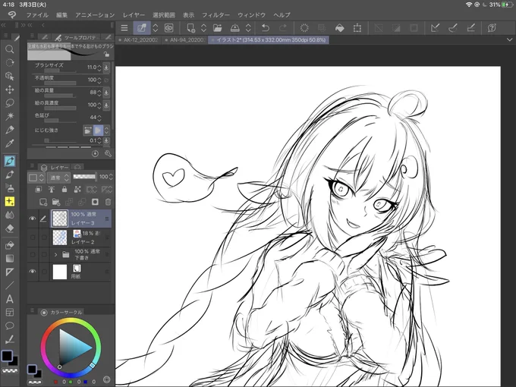This screenshot has width=516, height=387.
Task: Hide レイヤー3 with its eye icon
Action: point(32,219)
